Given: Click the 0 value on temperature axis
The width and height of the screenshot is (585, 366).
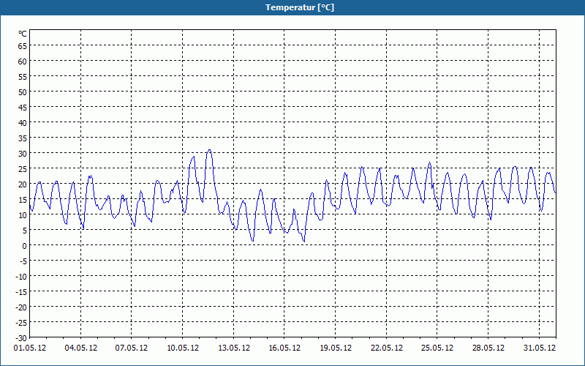Looking at the screenshot, I should point(24,246).
